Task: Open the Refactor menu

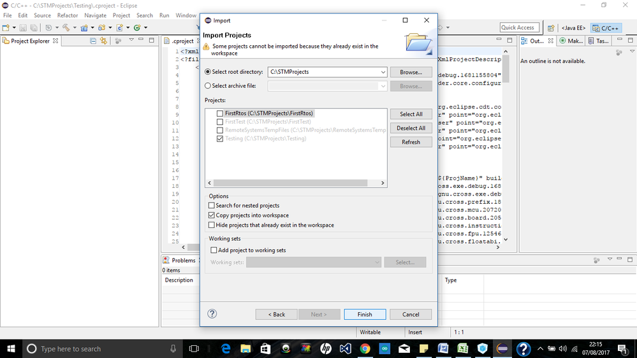Action: click(x=68, y=15)
